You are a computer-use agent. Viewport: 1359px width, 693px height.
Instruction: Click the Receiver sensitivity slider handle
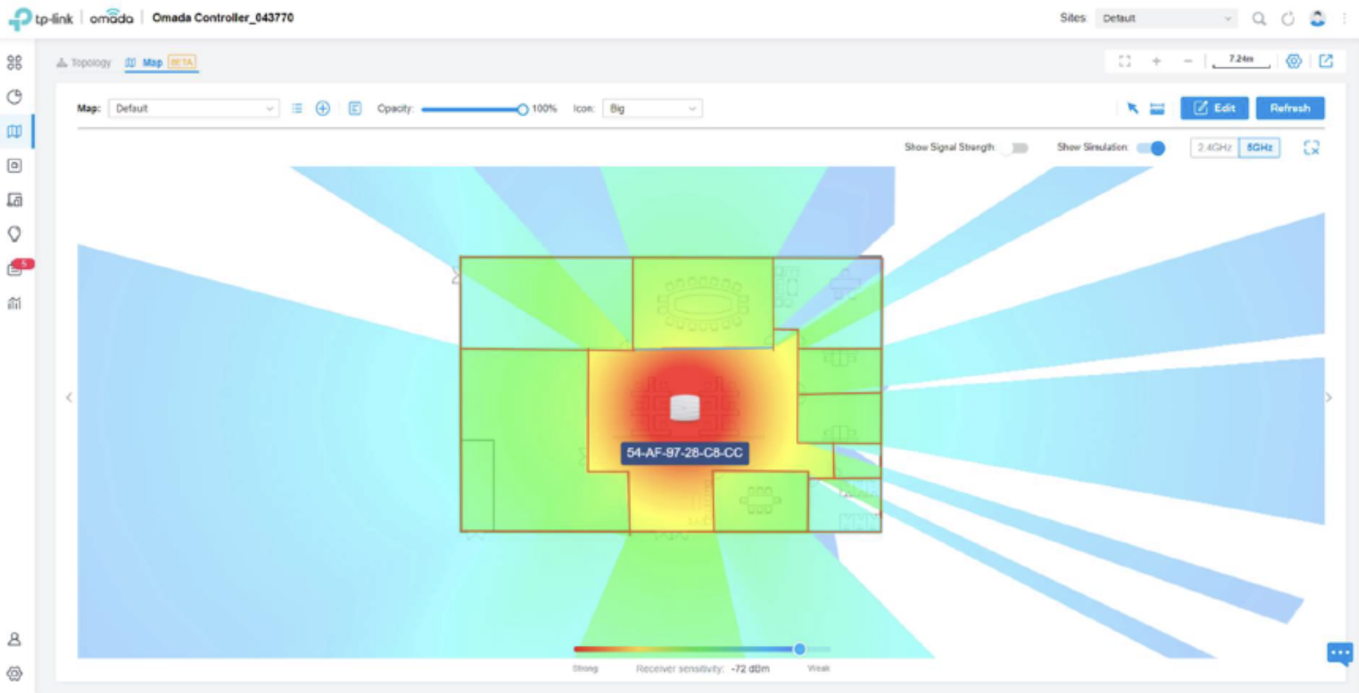click(800, 649)
